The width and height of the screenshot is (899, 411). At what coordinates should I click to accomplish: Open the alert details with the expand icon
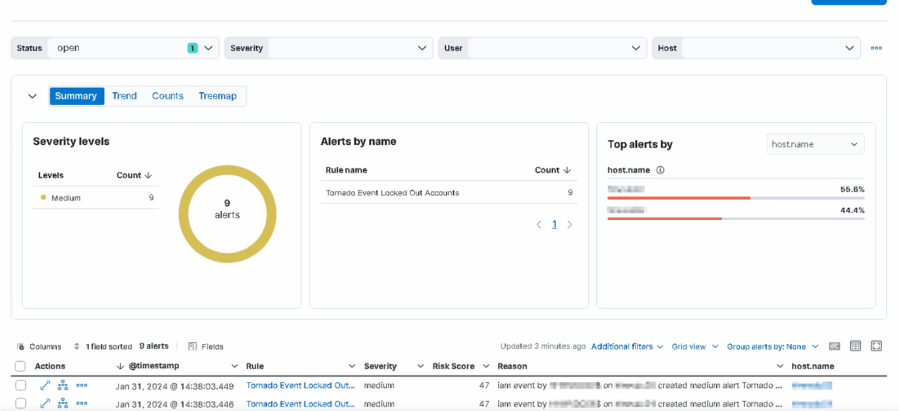pos(45,385)
